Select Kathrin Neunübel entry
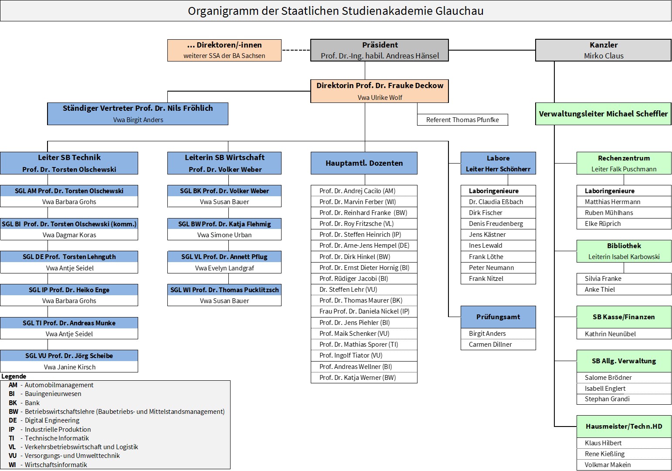672x471 pixels. pos(624,334)
